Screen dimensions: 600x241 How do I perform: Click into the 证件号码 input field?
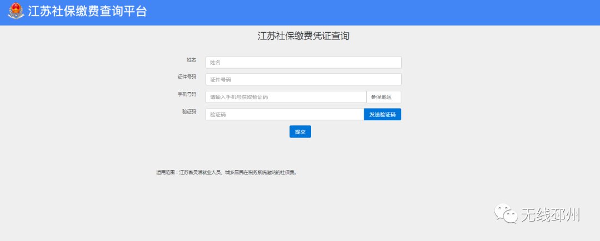[303, 80]
